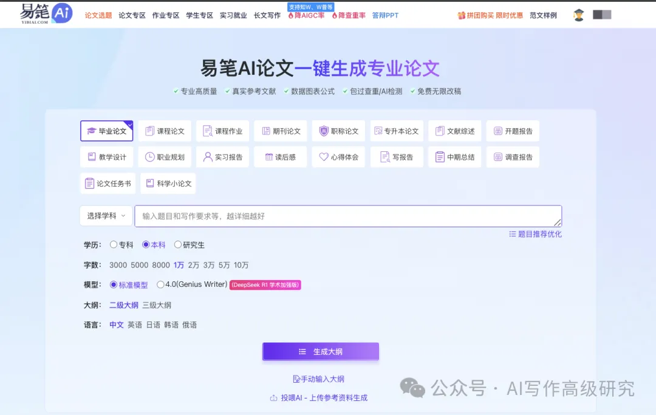Set language to 日语
This screenshot has height=415, width=656.
coord(153,324)
